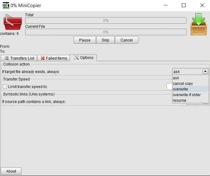The height and width of the screenshot is (176, 210).
Task: Click the MiniCopier title bar logo
Action: (x=6, y=5)
